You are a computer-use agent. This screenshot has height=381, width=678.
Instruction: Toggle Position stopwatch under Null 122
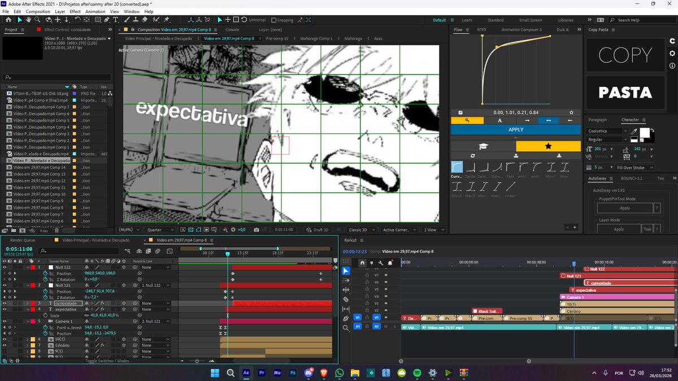point(45,274)
